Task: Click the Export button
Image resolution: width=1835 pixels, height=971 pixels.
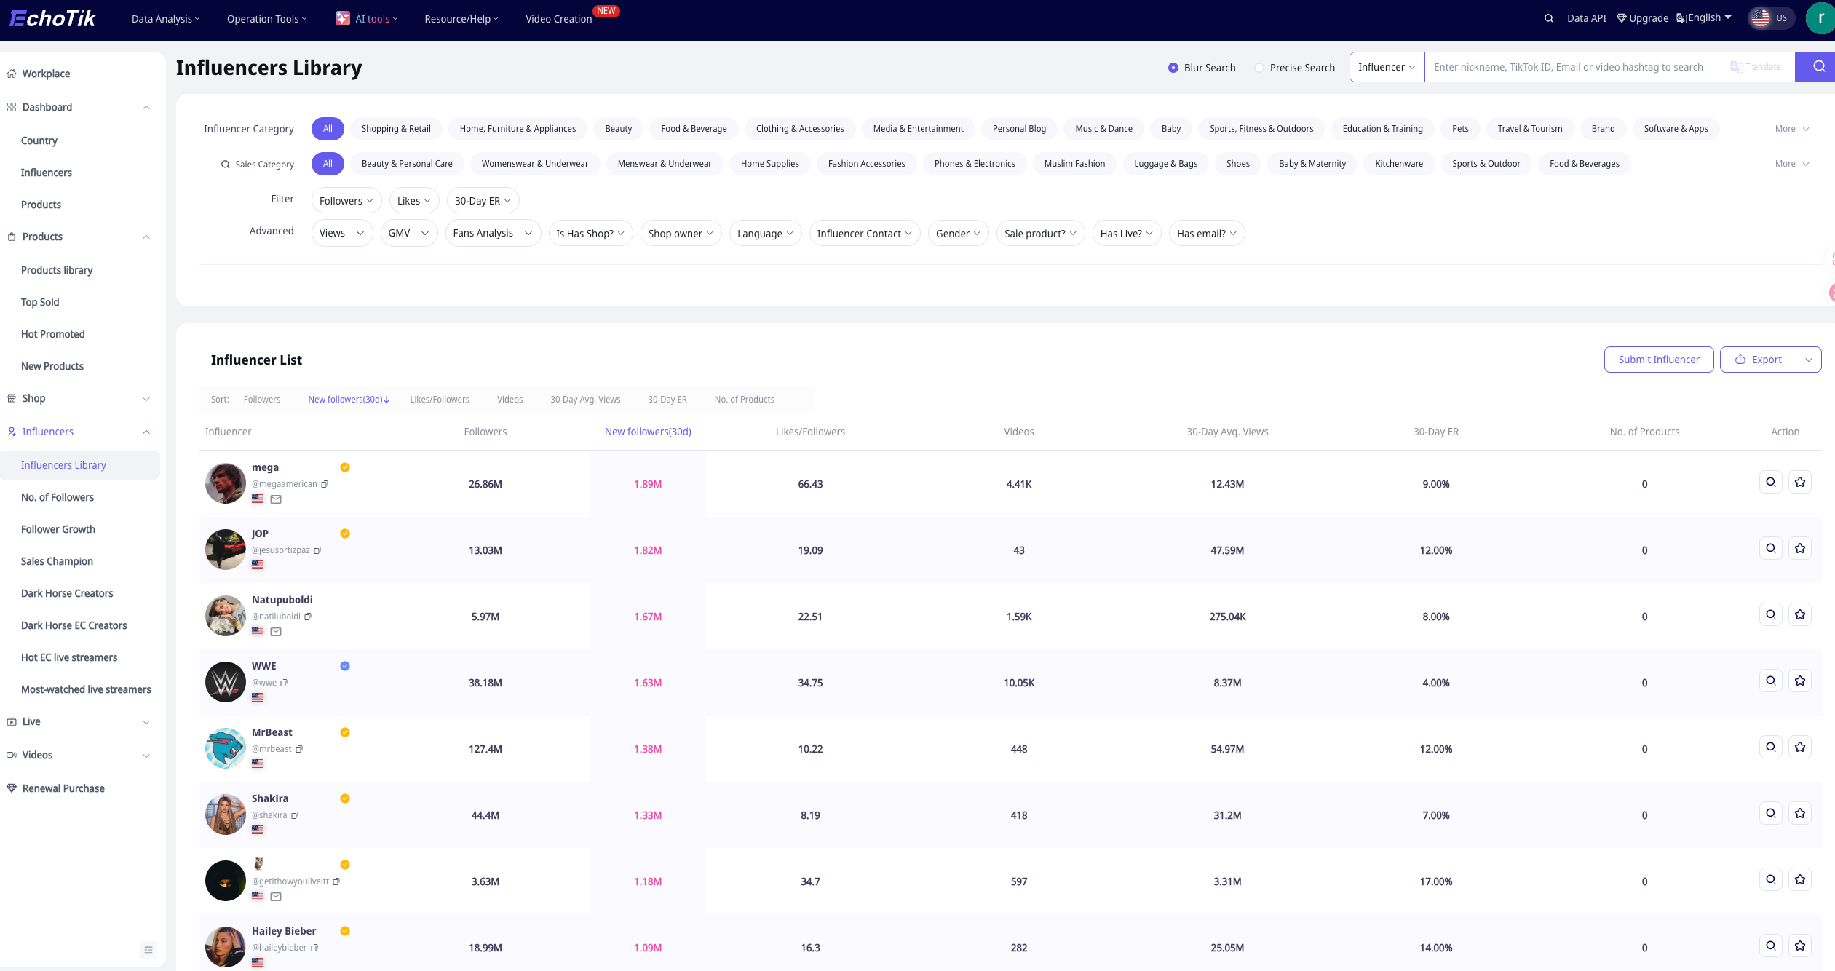Action: (1759, 360)
